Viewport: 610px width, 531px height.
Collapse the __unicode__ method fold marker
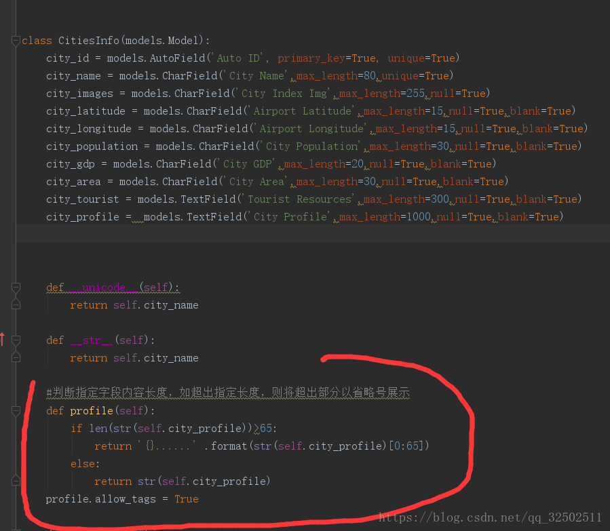coord(16,288)
